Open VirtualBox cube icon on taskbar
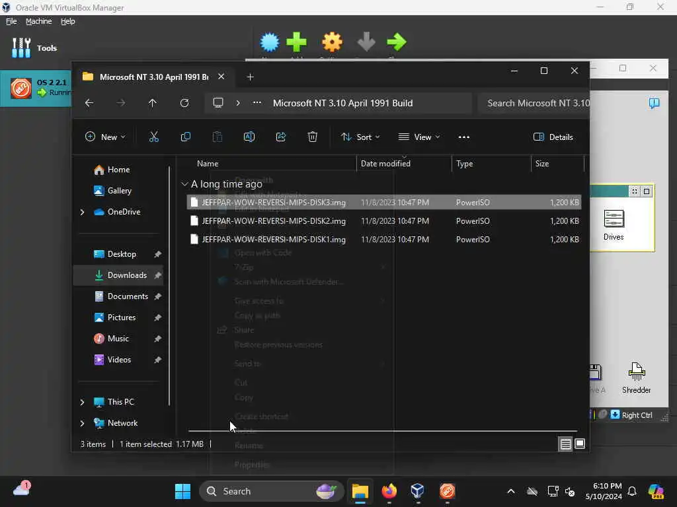 418,491
